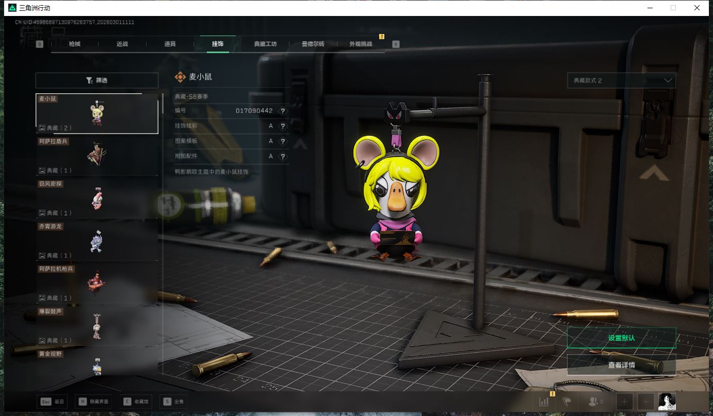Click the player avatar portrait
This screenshot has height=416, width=713.
click(x=667, y=402)
